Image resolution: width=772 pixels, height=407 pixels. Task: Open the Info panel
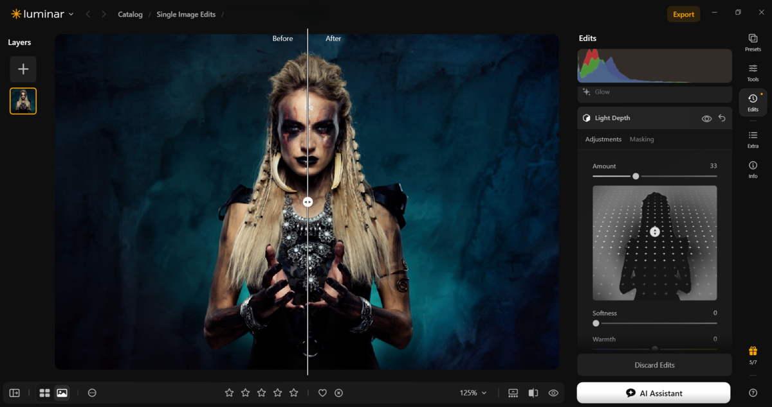pyautogui.click(x=753, y=169)
